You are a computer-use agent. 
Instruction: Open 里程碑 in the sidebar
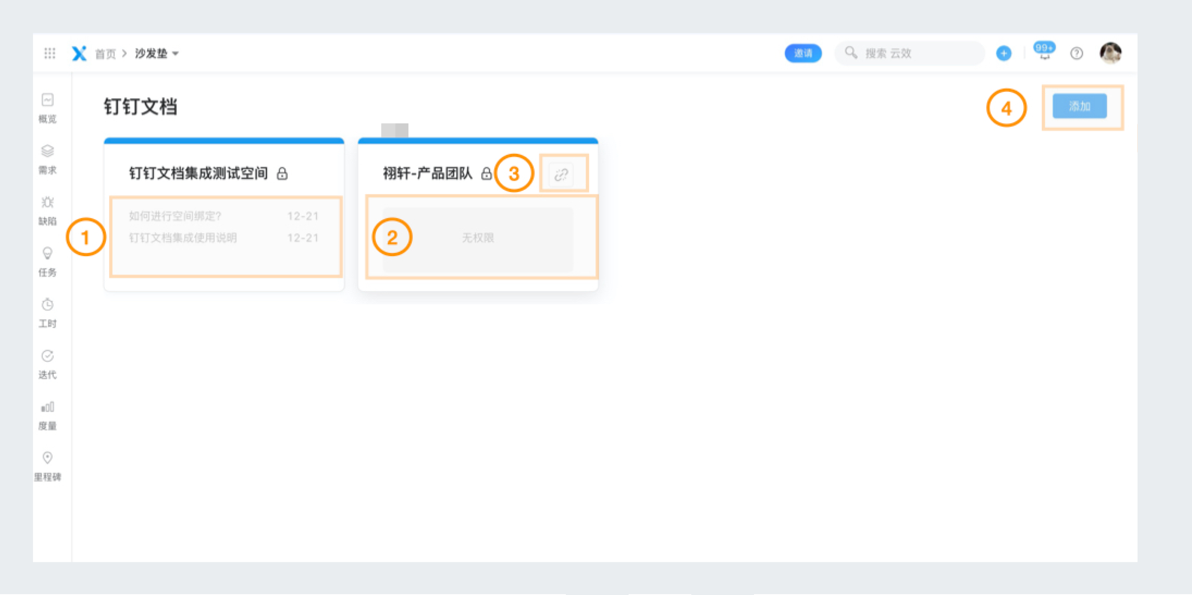47,467
